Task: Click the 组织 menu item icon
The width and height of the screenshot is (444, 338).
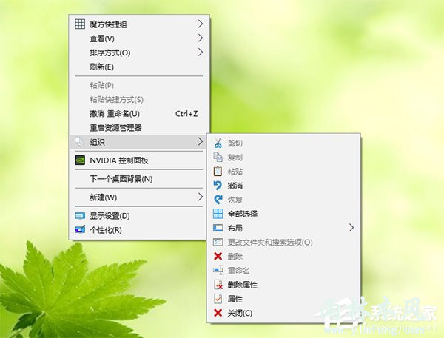Action: point(79,141)
